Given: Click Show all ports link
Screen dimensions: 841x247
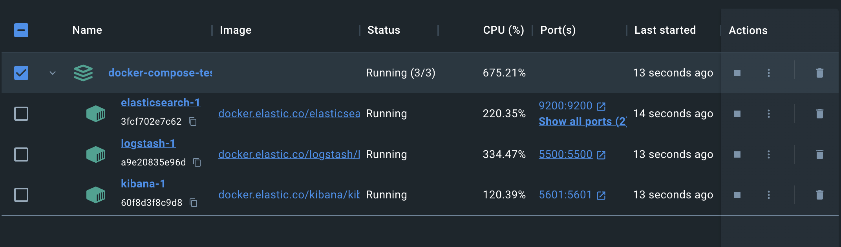Looking at the screenshot, I should (582, 122).
